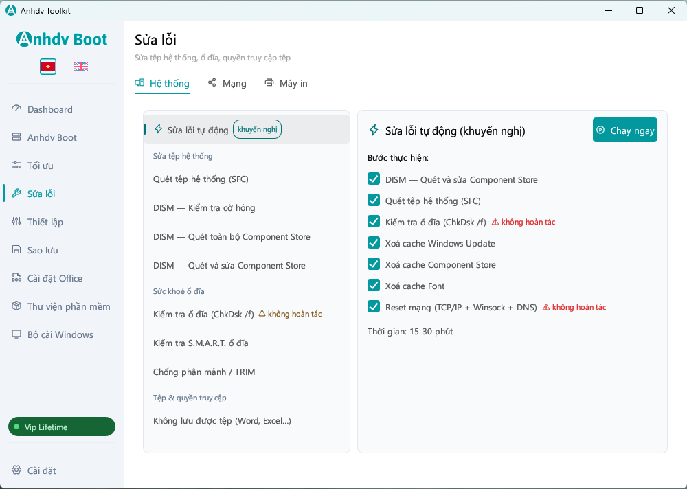This screenshot has height=489, width=687.
Task: Click the Anhdv Toolkit title bar app icon
Action: (10, 10)
